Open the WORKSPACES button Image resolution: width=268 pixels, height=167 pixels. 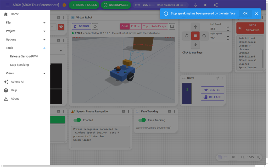click(116, 5)
